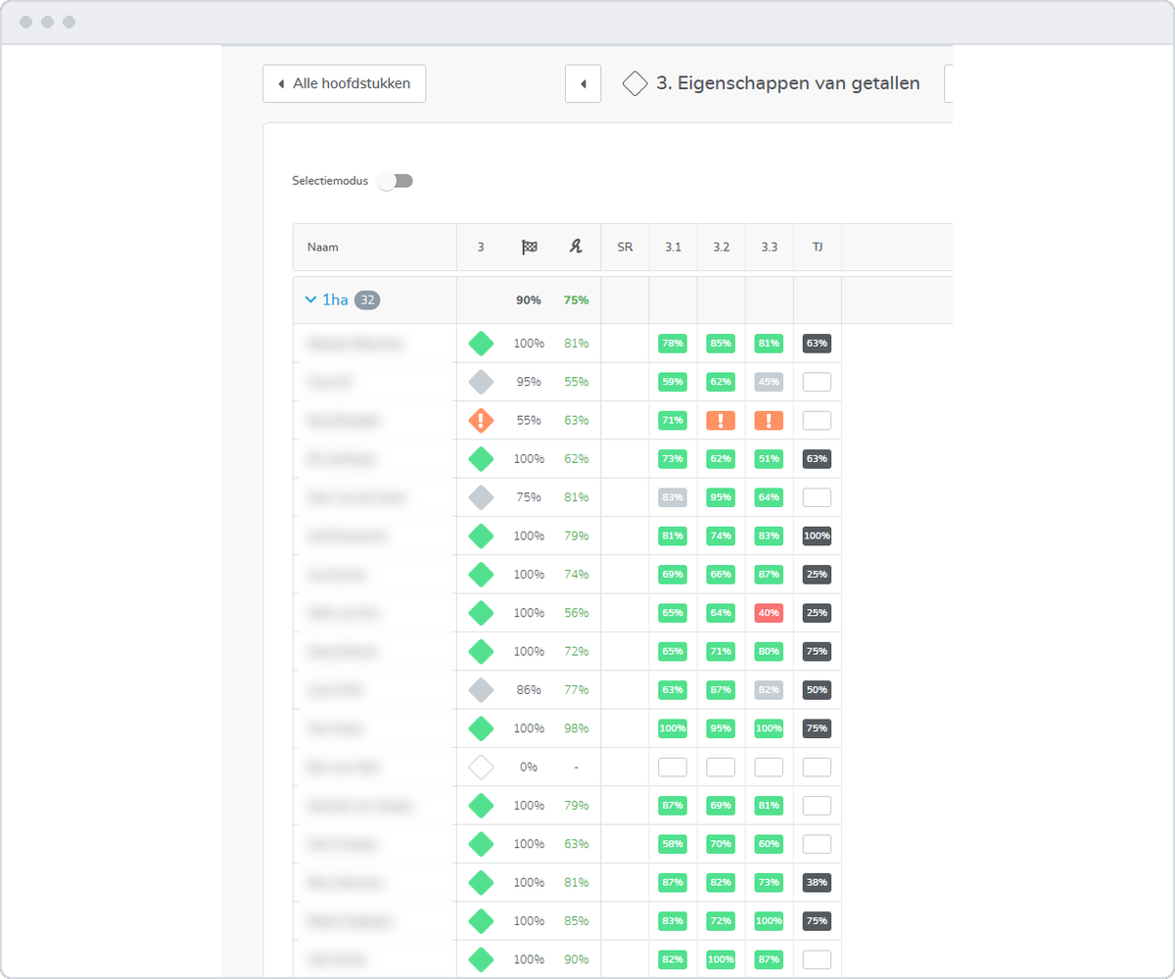
Task: Click the 32 student count badge
Action: coord(367,301)
